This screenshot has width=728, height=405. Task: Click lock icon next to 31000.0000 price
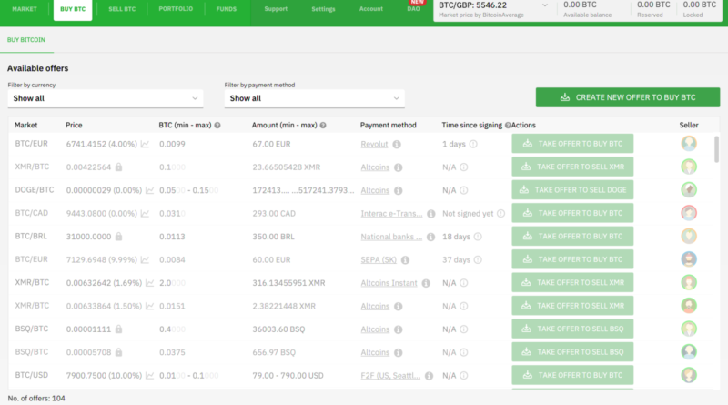119,237
